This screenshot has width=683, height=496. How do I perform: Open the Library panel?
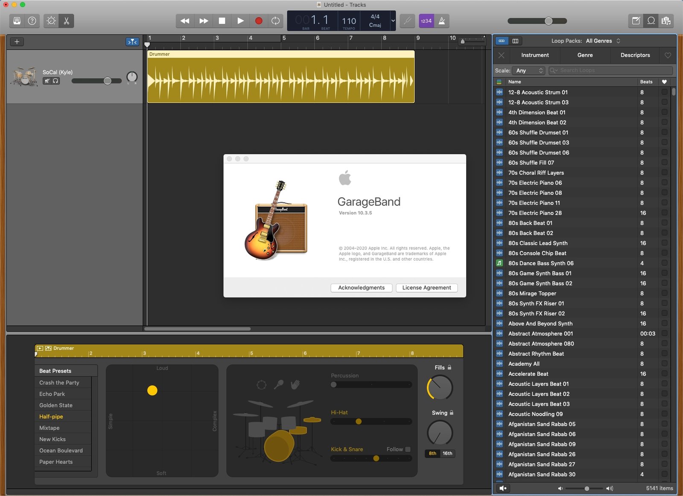pos(17,21)
